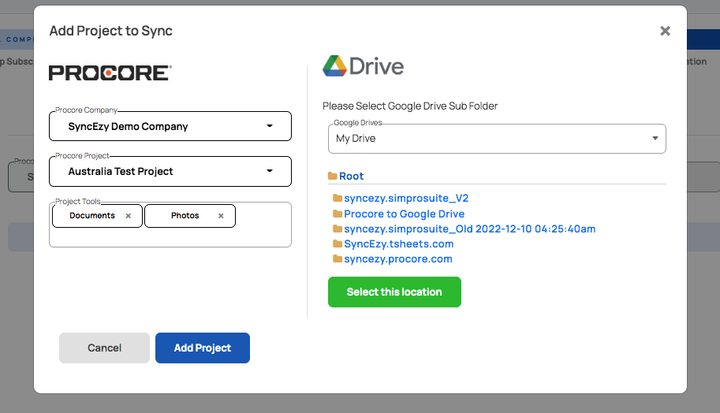Click the Please Select Google Drive Sub Folder text
The height and width of the screenshot is (413, 720).
coord(410,106)
